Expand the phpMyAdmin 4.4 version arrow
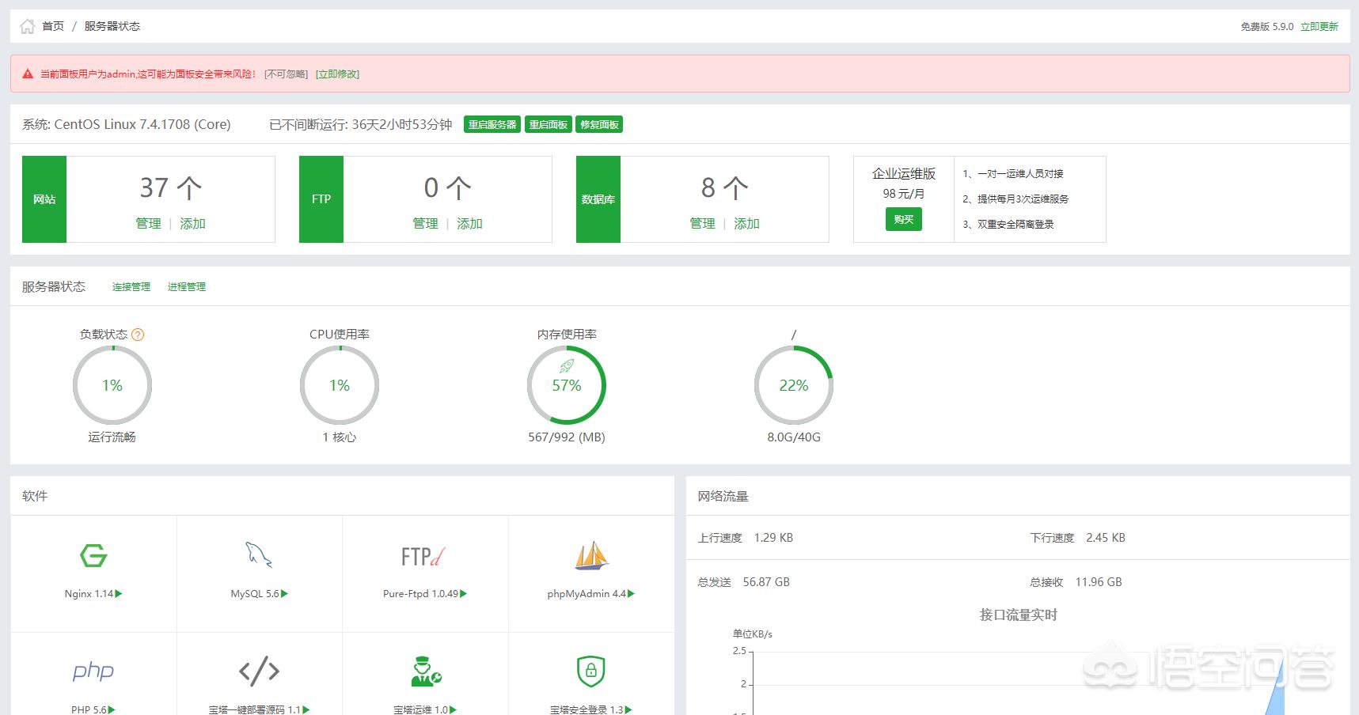1359x715 pixels. pyautogui.click(x=629, y=593)
